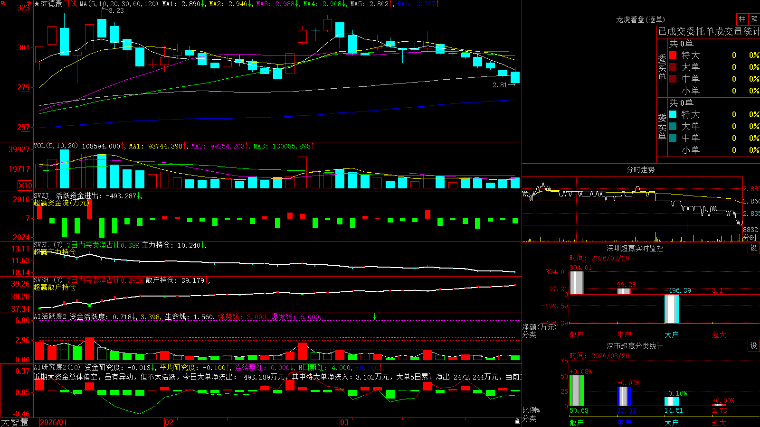
Task: Click the green 散户 bar at 50.68 percent
Action: pos(577,390)
